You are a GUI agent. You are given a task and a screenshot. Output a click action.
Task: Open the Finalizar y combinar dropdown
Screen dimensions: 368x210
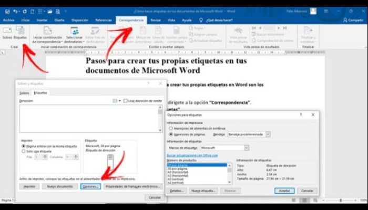309,35
